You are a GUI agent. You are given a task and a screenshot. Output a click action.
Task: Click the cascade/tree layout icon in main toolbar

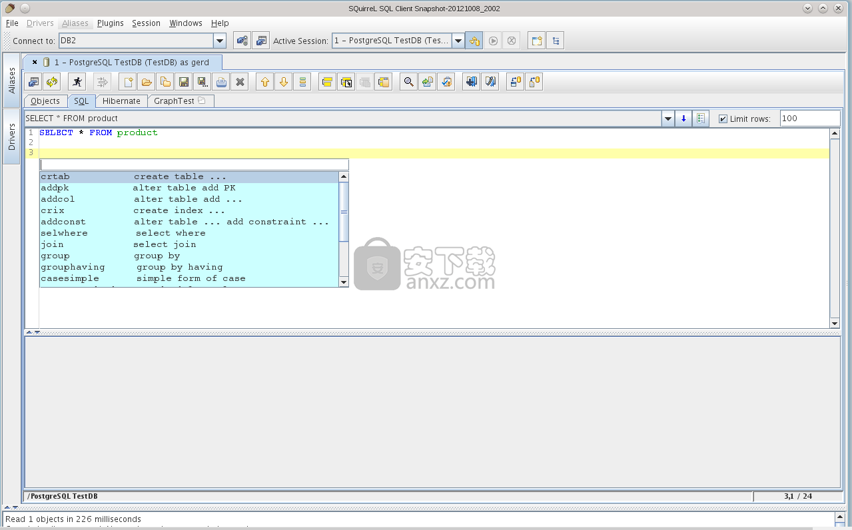(x=556, y=41)
